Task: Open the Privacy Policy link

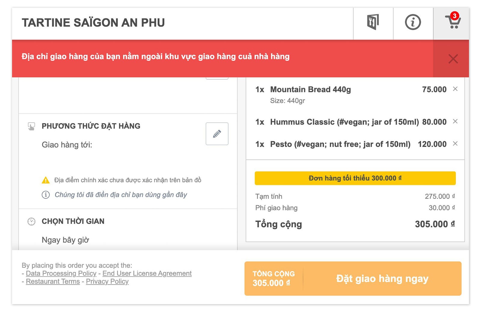Action: [107, 281]
